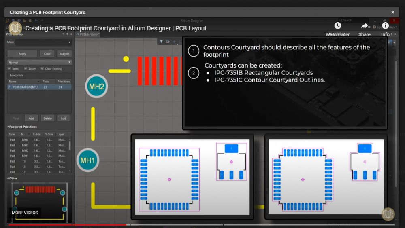Click the Share arrow icon

[x=364, y=26]
